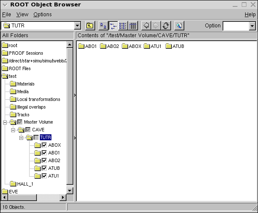258x213 pixels.
Task: Collapse CAVE tree node
Action: click(x=13, y=130)
